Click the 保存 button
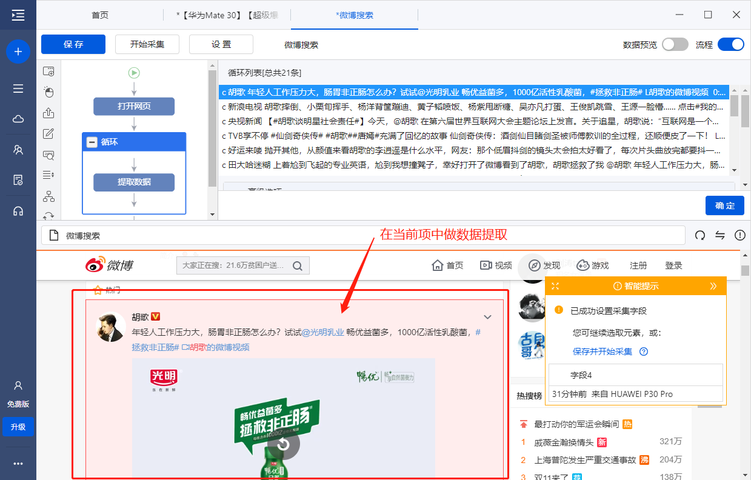Viewport: 751px width, 480px height. (73, 44)
